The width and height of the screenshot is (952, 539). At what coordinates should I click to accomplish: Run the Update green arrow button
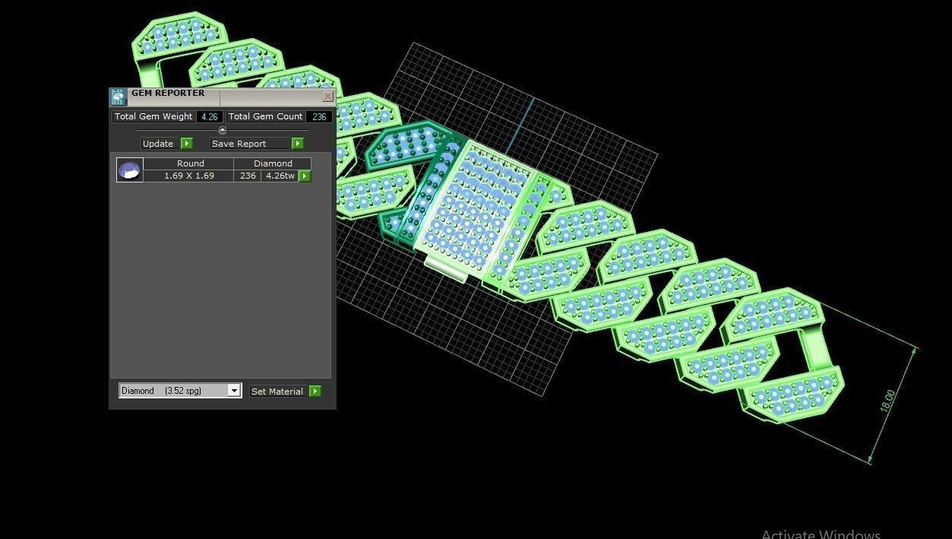[187, 143]
